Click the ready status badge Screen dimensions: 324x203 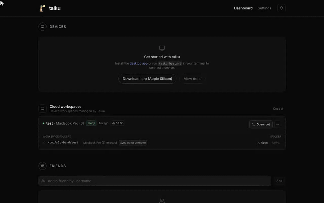(91, 123)
